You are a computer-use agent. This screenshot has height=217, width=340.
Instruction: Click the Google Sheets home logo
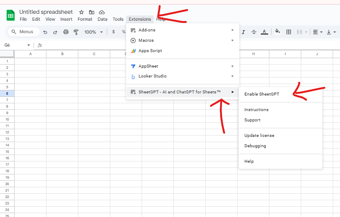click(10, 15)
